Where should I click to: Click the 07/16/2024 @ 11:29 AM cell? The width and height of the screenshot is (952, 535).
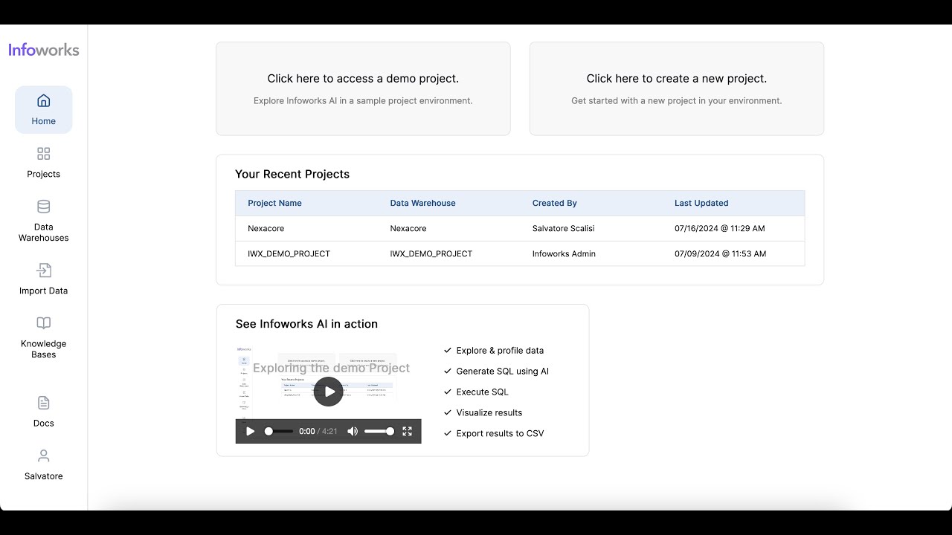click(x=720, y=228)
